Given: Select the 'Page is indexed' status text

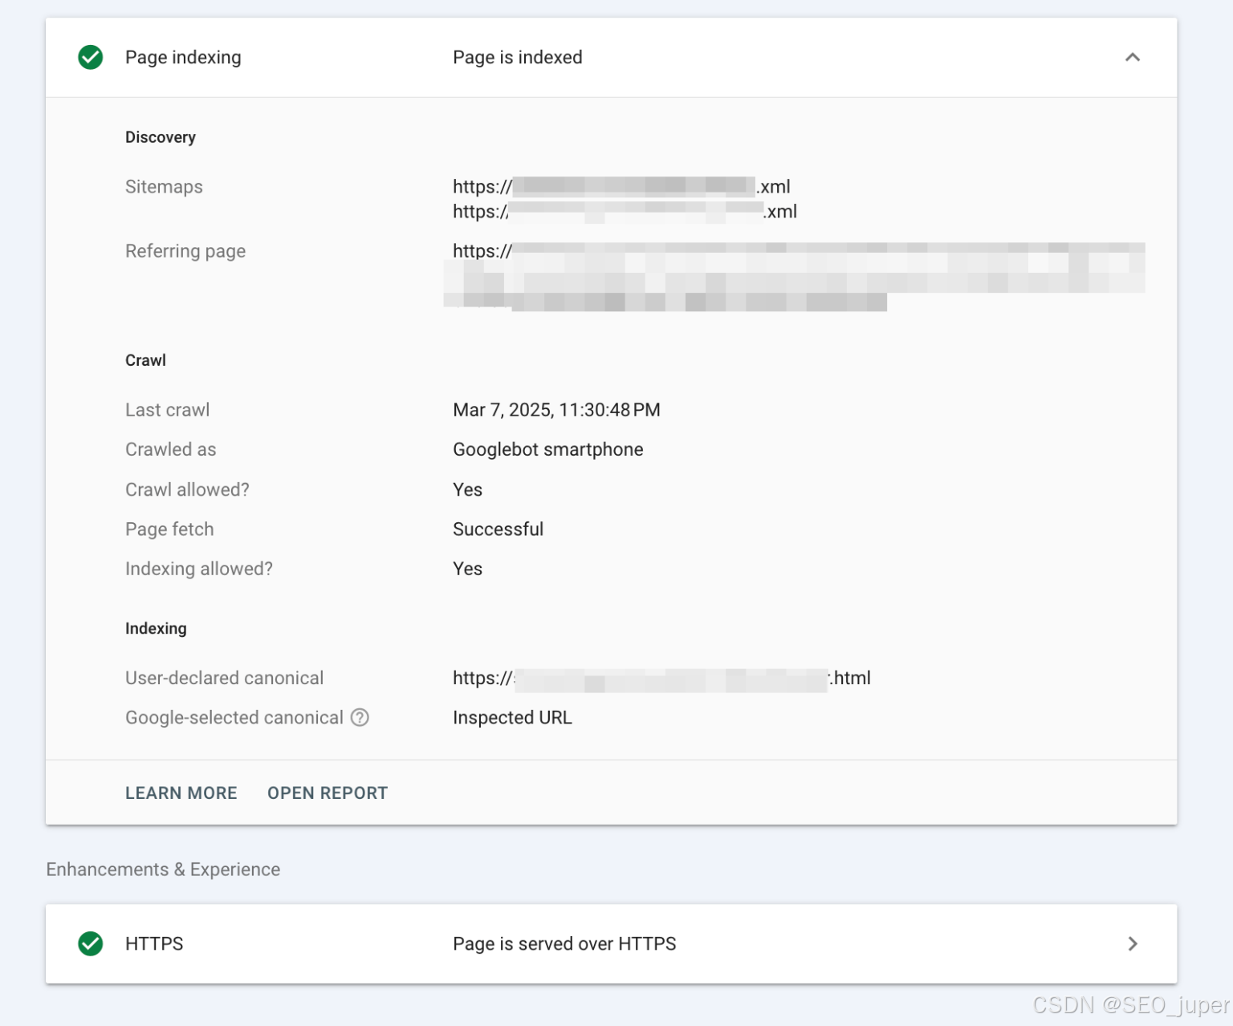Looking at the screenshot, I should coord(518,57).
